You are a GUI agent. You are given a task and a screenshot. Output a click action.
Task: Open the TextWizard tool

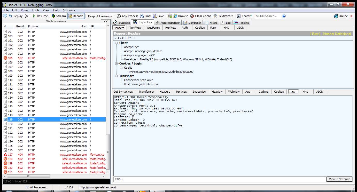click(215, 16)
